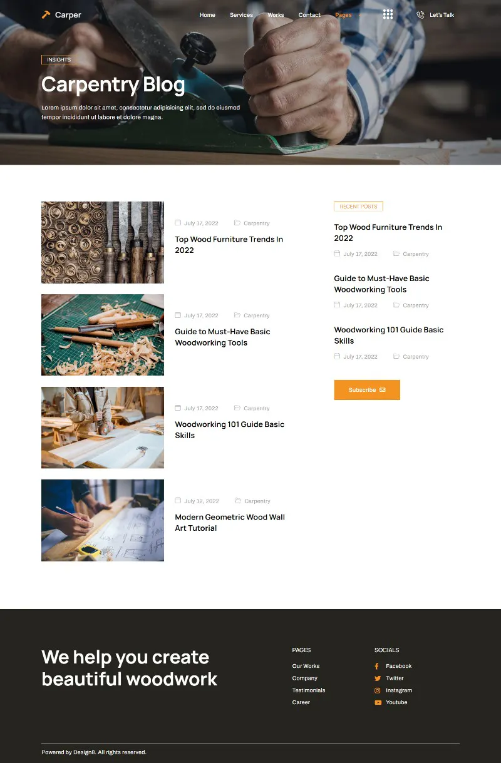Click the orange Subscribe button

[x=367, y=390]
